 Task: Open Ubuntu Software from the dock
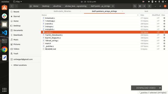tap(4, 8)
